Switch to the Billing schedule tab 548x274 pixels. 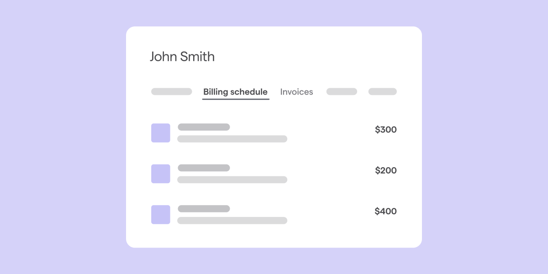[x=235, y=92]
